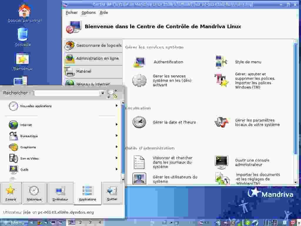This screenshot has width=301, height=226.
Task: Click the Internet globe icon in menu
Action: tap(14, 125)
